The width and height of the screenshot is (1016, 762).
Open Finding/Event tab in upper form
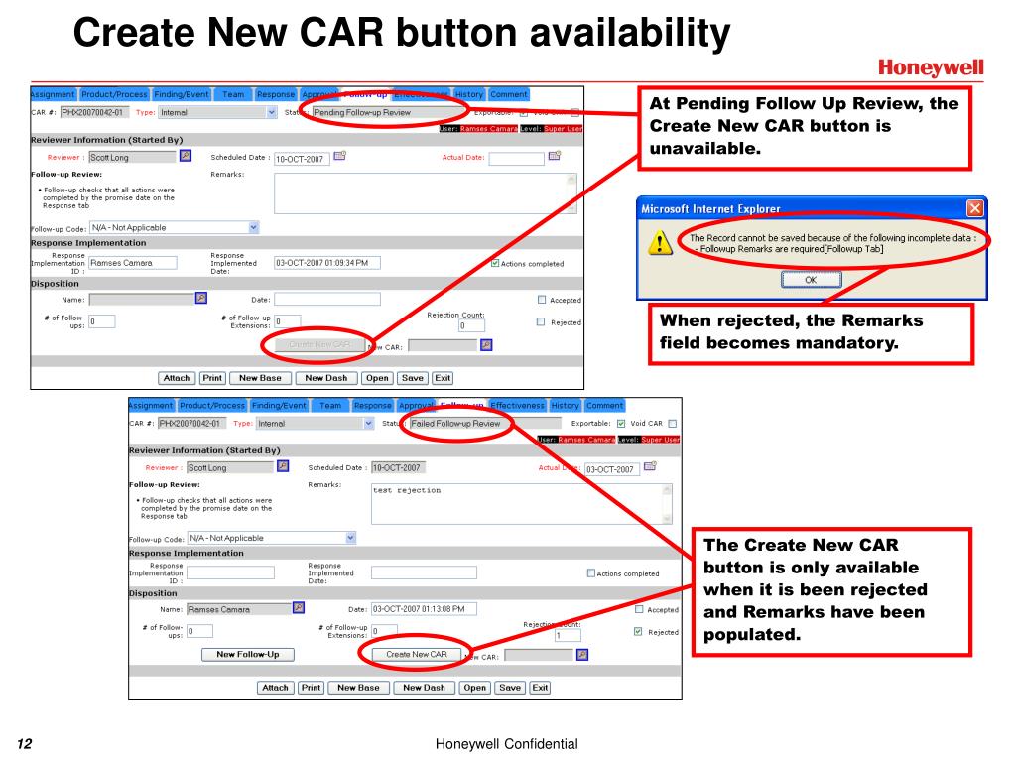[182, 94]
